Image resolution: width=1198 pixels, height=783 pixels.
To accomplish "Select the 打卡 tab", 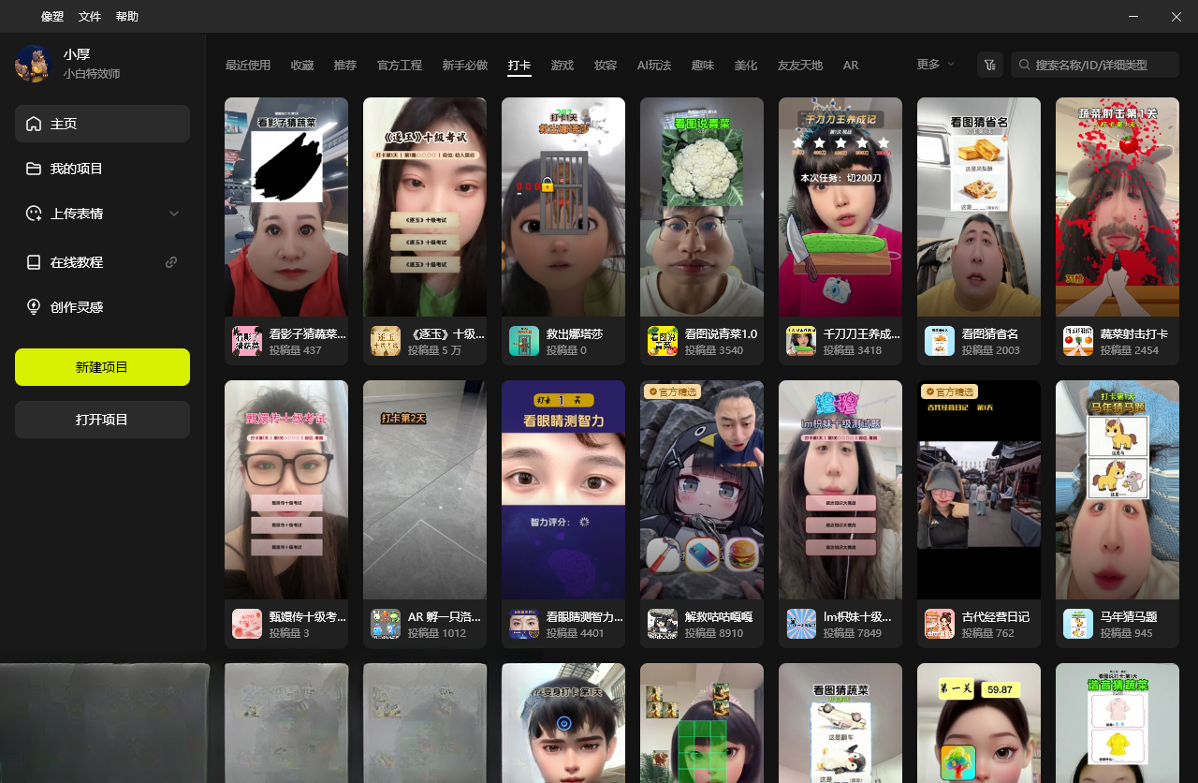I will click(x=519, y=66).
